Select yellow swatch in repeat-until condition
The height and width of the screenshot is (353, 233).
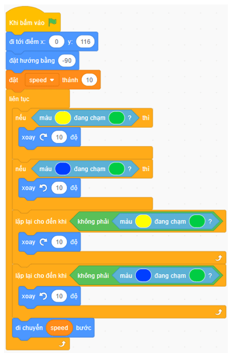click(143, 221)
